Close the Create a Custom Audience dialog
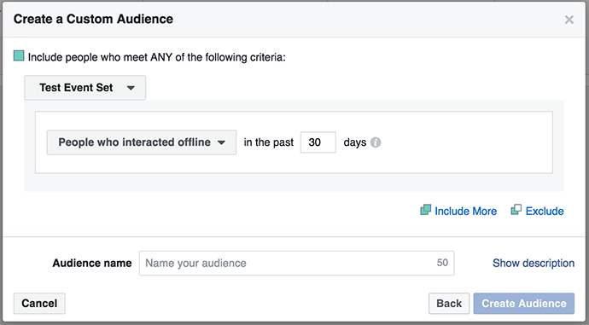Viewport: 589px width, 325px height. coord(569,20)
